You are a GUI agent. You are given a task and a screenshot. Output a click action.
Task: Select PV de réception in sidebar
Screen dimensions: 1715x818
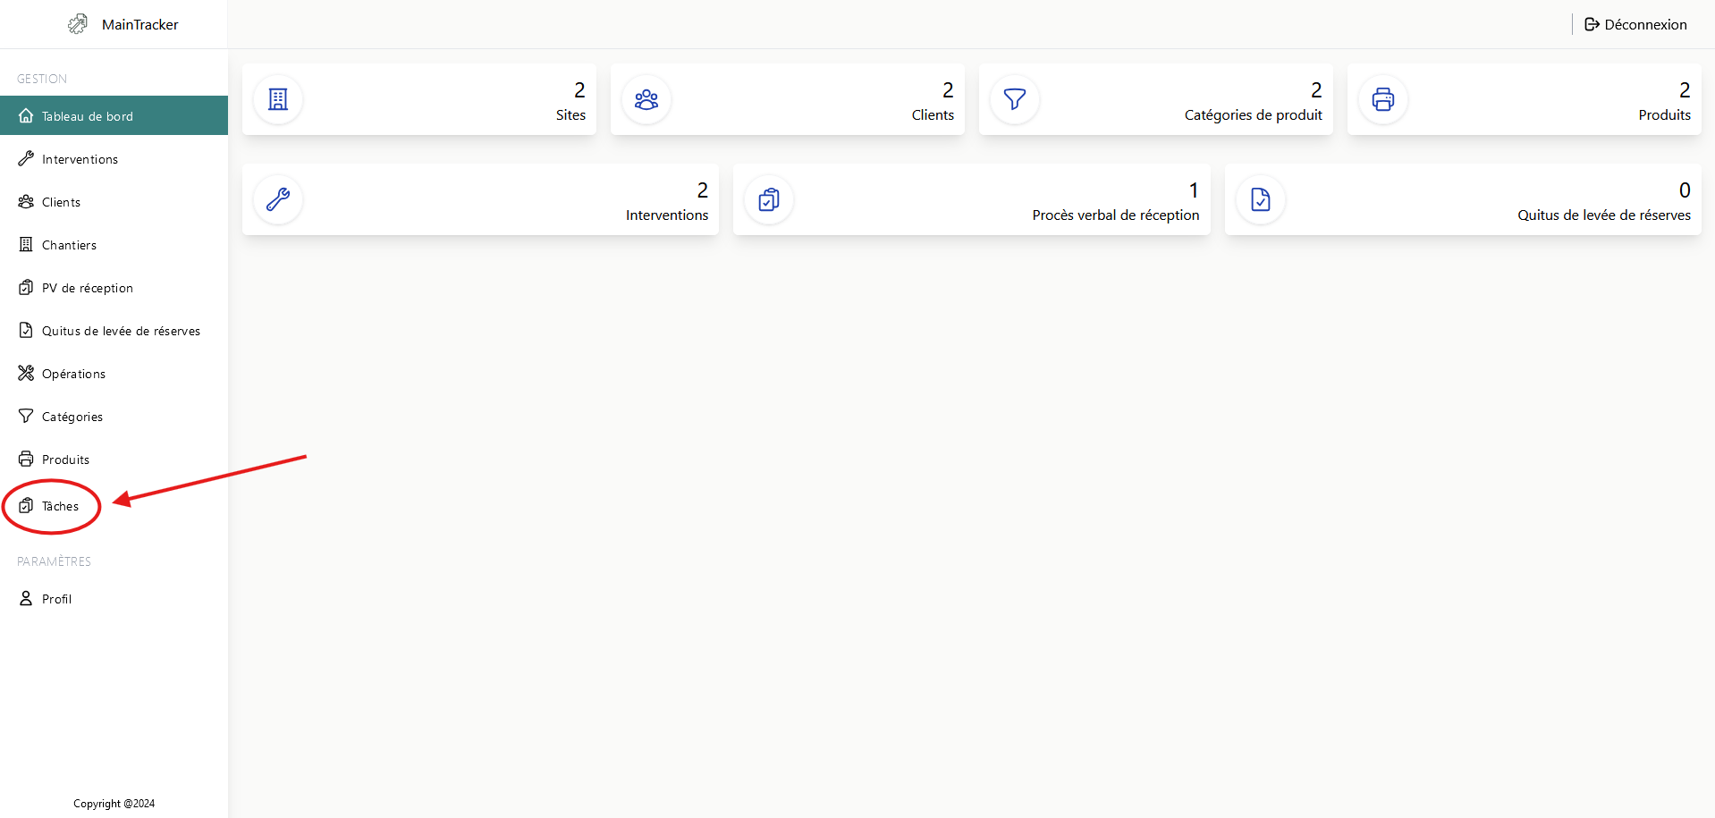pyautogui.click(x=87, y=288)
